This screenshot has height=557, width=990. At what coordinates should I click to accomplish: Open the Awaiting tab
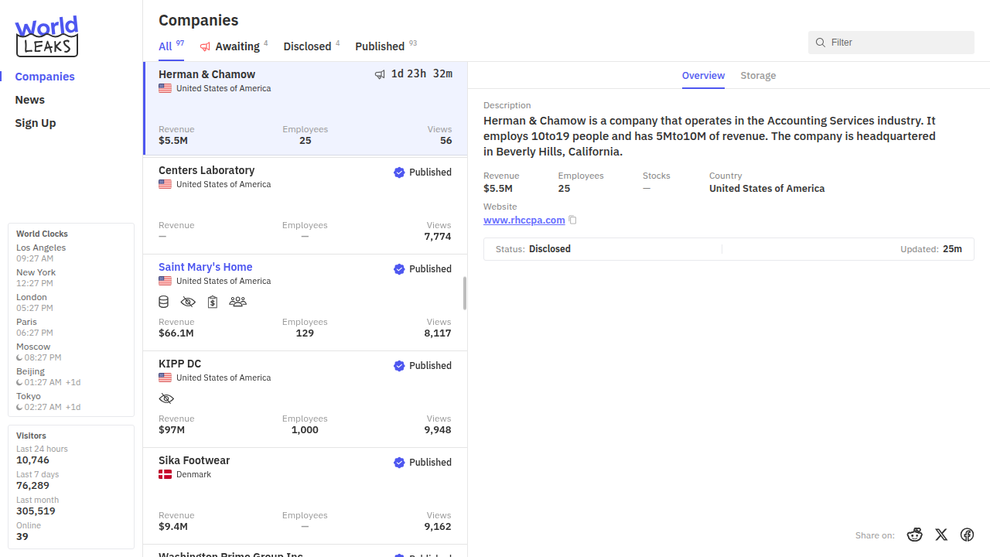pyautogui.click(x=236, y=46)
